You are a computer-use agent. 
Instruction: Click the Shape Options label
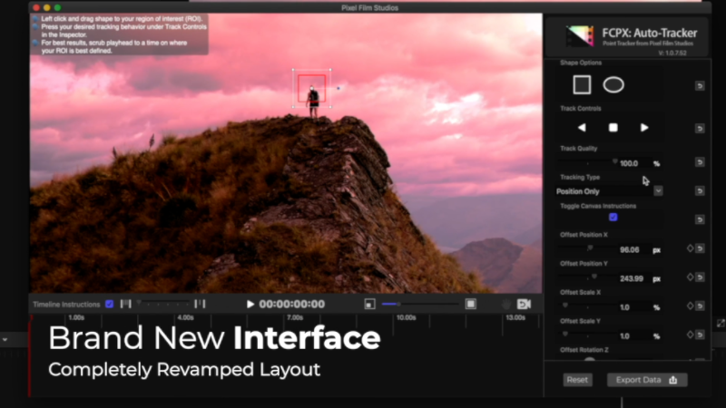coord(581,63)
